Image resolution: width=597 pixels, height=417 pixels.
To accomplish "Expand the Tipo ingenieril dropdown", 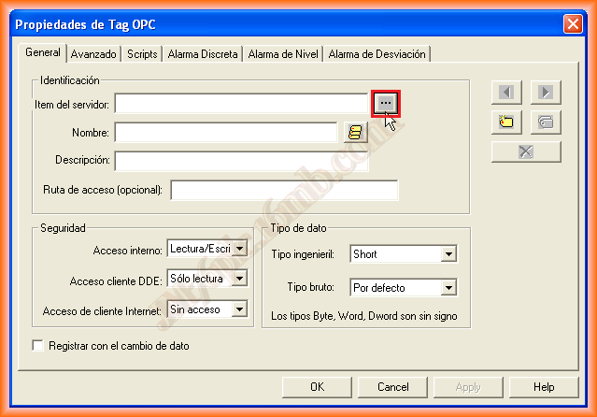I will click(x=448, y=254).
